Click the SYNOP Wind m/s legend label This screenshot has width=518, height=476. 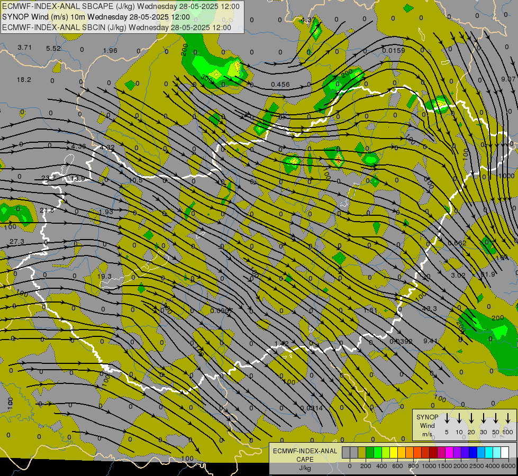427,425
